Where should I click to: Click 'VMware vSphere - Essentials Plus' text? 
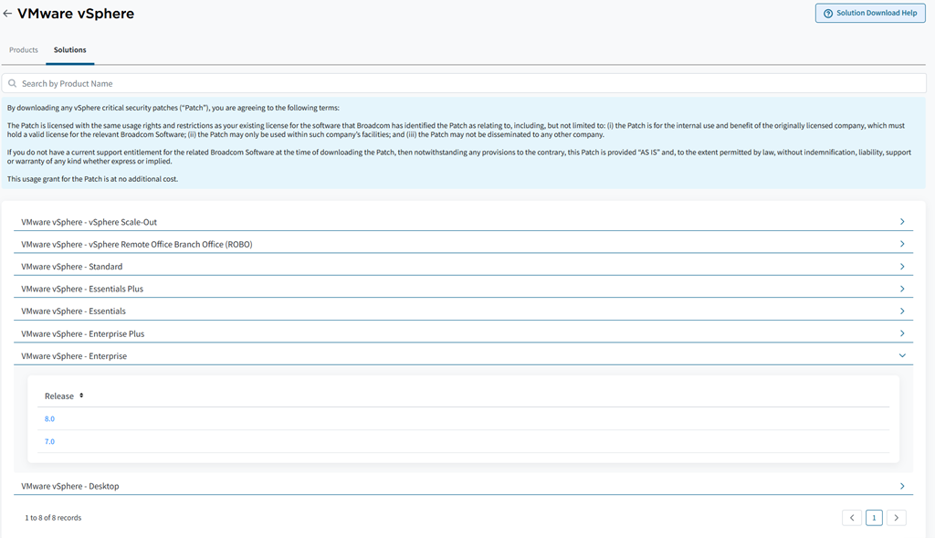82,289
